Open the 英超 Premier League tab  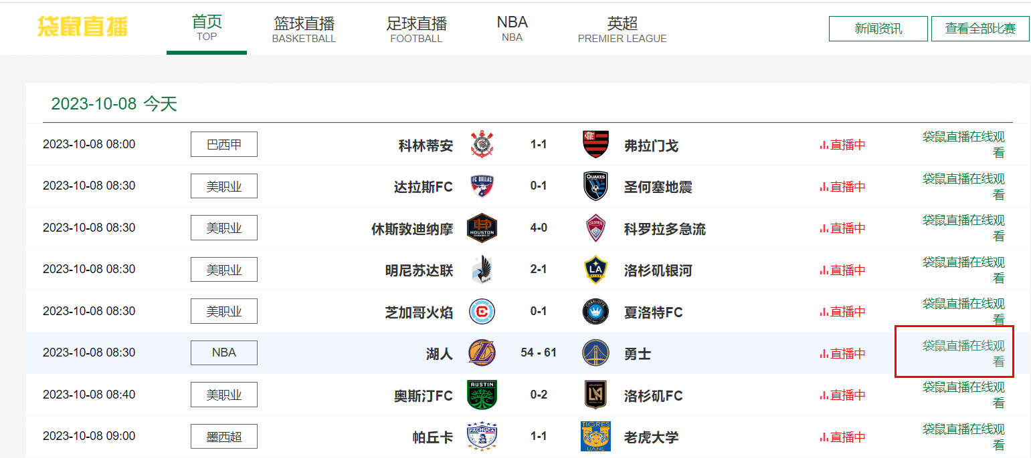tap(622, 29)
